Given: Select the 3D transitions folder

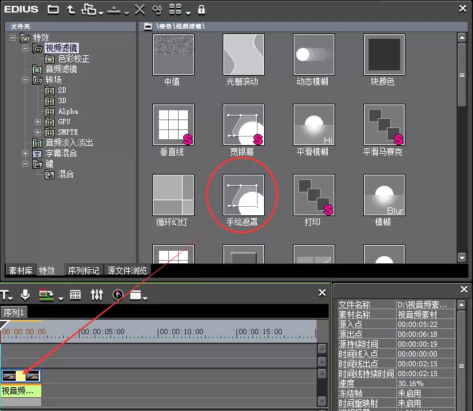Looking at the screenshot, I should tap(62, 100).
